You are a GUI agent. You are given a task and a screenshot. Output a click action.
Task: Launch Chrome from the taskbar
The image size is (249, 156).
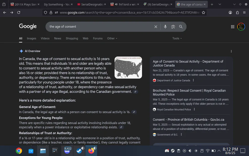click(x=19, y=151)
